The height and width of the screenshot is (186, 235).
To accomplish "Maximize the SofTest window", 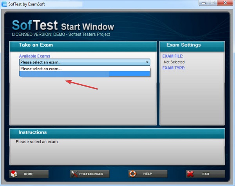I will 213,3.
